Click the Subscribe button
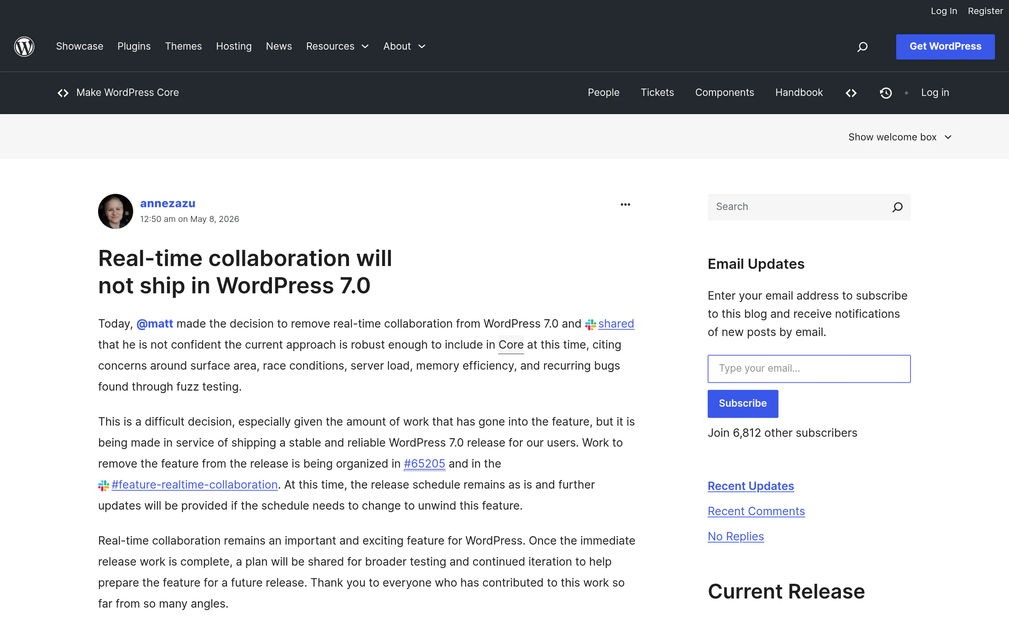Image resolution: width=1009 pixels, height=630 pixels. (x=743, y=403)
